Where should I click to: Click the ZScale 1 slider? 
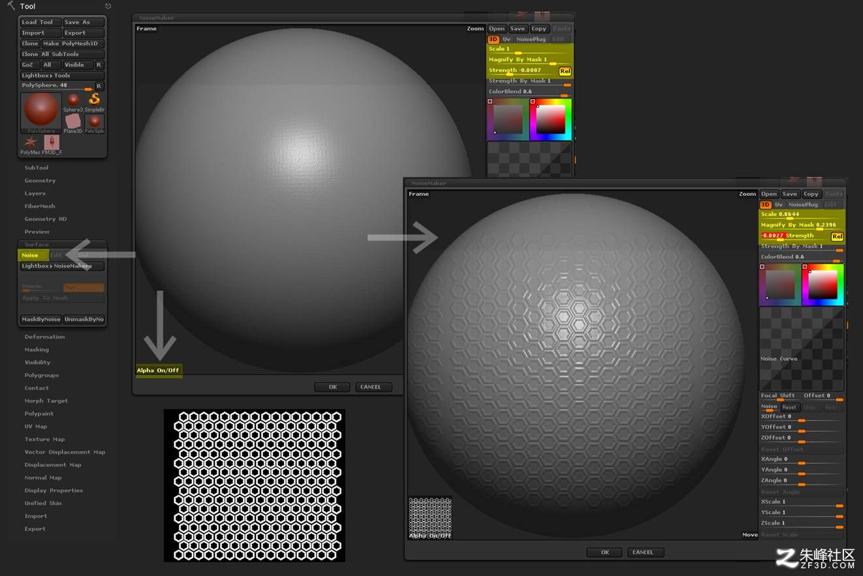point(802,523)
